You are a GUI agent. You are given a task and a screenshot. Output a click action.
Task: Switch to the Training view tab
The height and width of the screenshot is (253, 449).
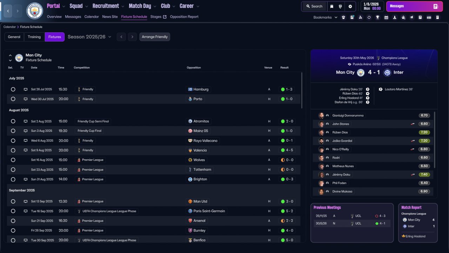coord(34,37)
